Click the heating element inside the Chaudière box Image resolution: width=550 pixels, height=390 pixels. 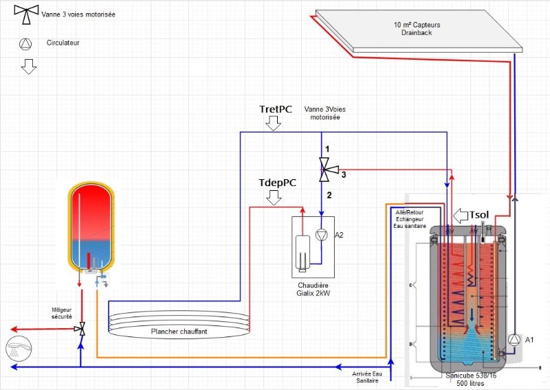pyautogui.click(x=302, y=253)
